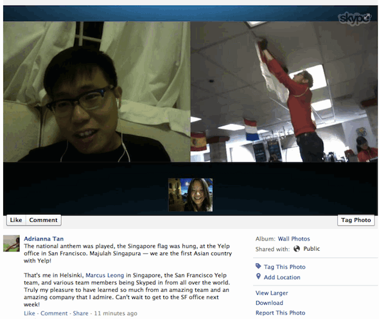Click the Share link below the caption
The image size is (379, 319).
coord(80,313)
